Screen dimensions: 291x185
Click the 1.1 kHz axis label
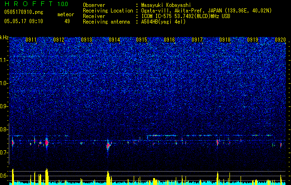4,60
